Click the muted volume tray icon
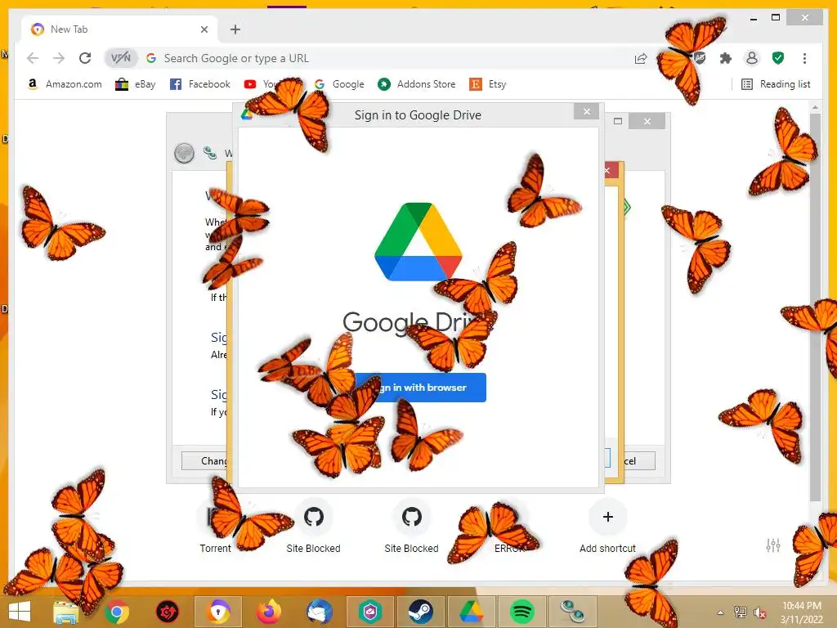The width and height of the screenshot is (837, 628). [760, 612]
